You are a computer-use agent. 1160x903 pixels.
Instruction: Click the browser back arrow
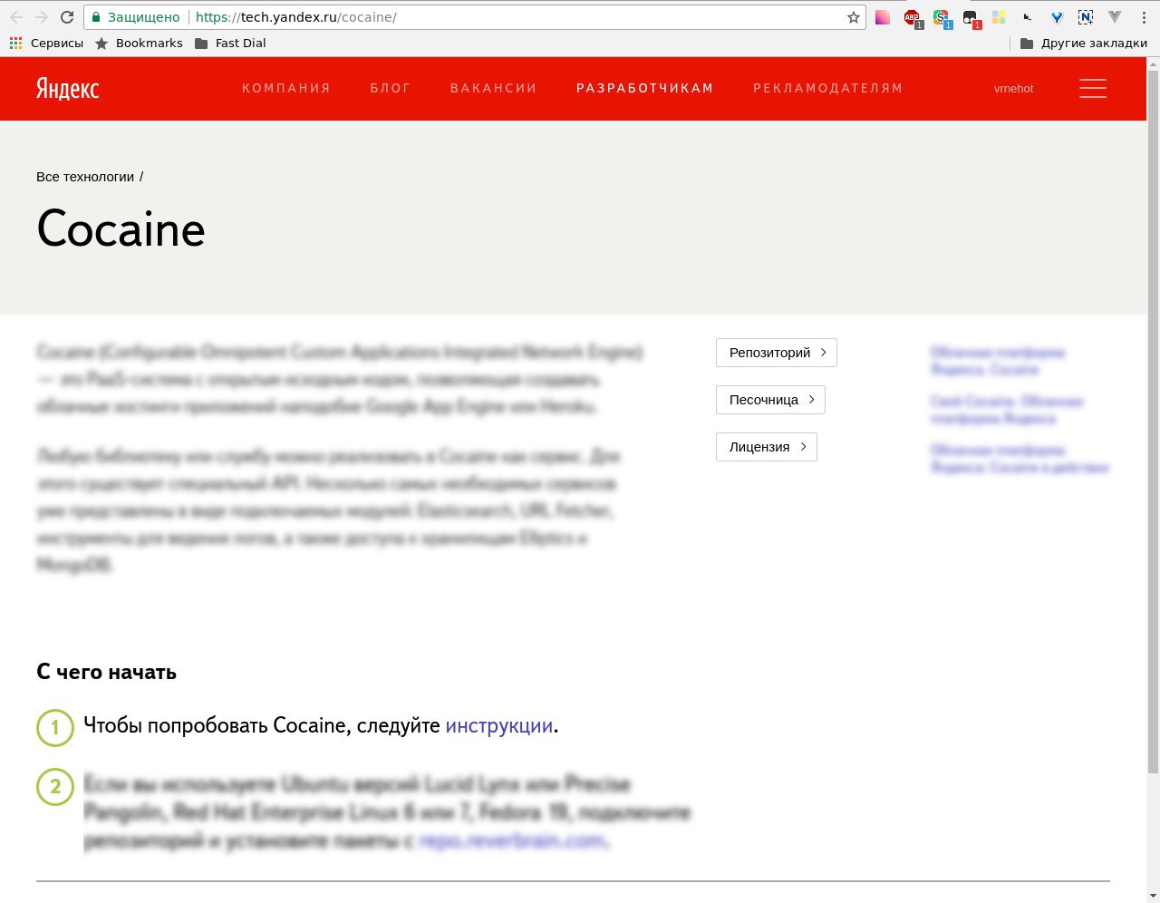pyautogui.click(x=16, y=17)
